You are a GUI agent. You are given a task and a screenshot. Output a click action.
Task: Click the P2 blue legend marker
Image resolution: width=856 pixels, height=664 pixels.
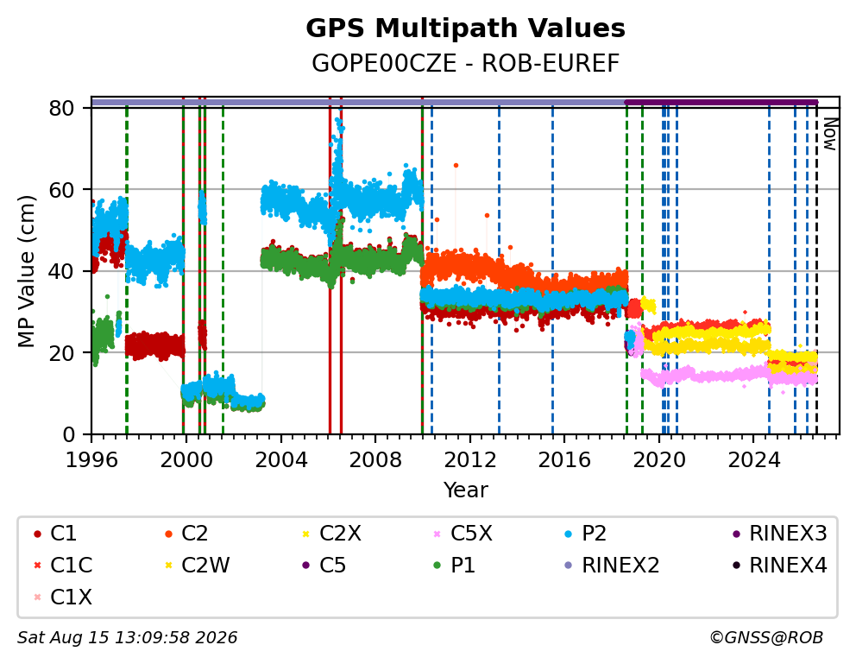point(569,534)
